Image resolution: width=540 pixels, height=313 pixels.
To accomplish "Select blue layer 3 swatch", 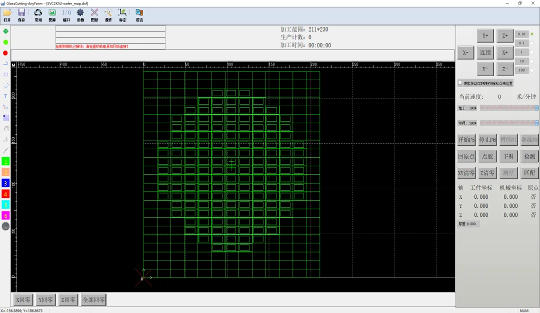I will click(5, 183).
